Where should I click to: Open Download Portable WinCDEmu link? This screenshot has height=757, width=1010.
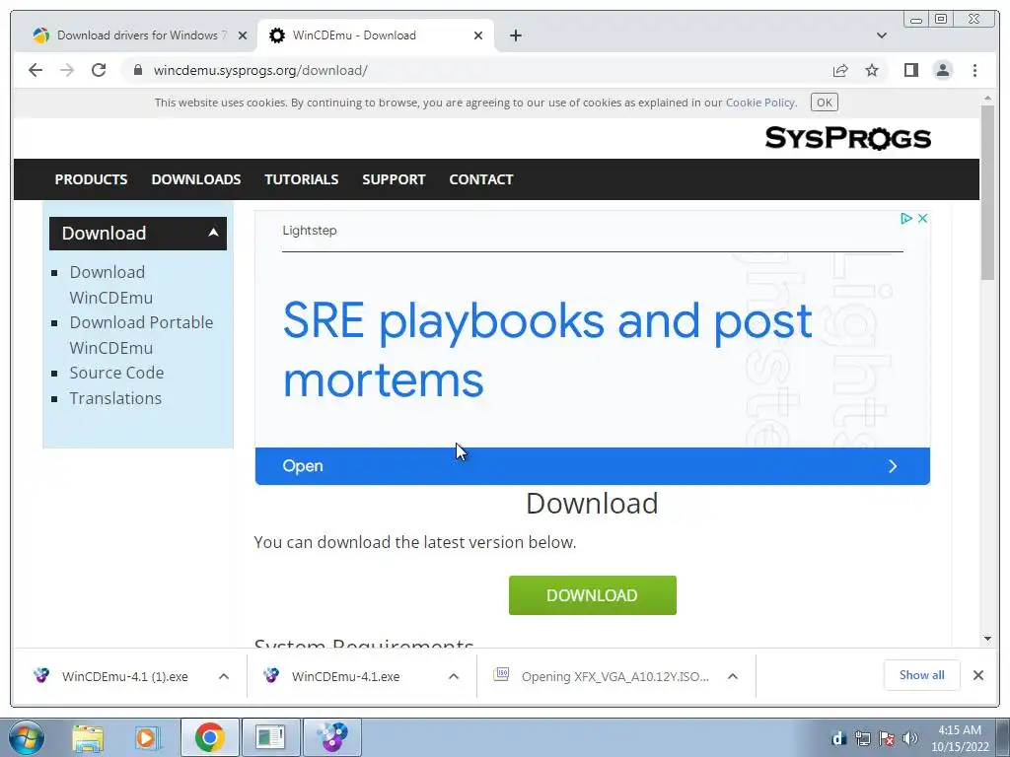(141, 335)
